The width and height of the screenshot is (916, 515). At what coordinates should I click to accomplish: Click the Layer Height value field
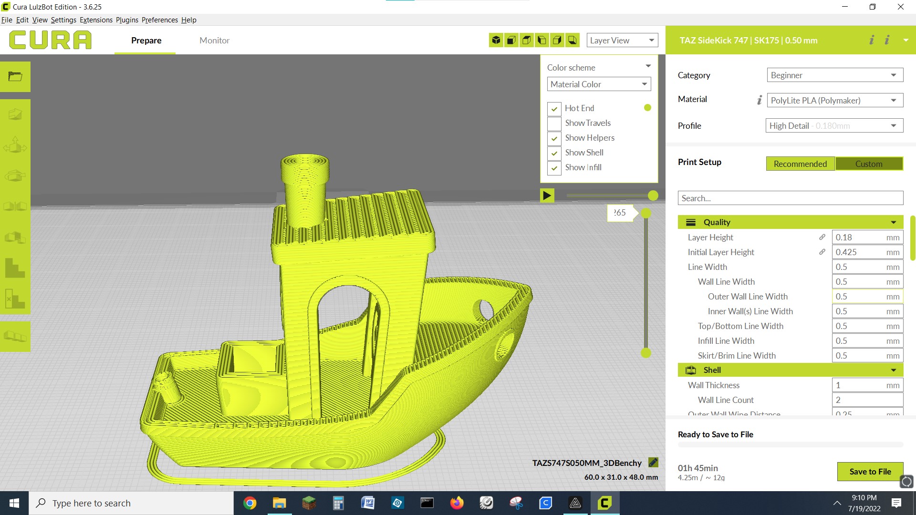click(x=867, y=237)
